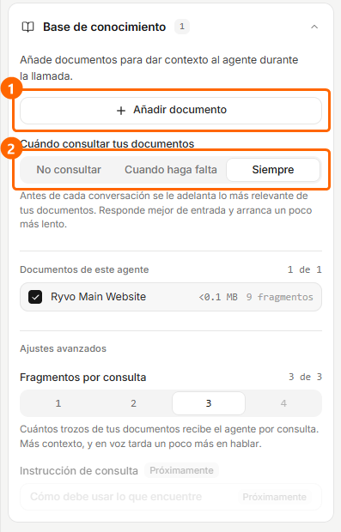
Task: Select the Cuando haga falta option
Action: 170,170
